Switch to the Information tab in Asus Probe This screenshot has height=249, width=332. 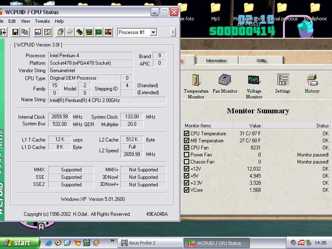coord(216,60)
